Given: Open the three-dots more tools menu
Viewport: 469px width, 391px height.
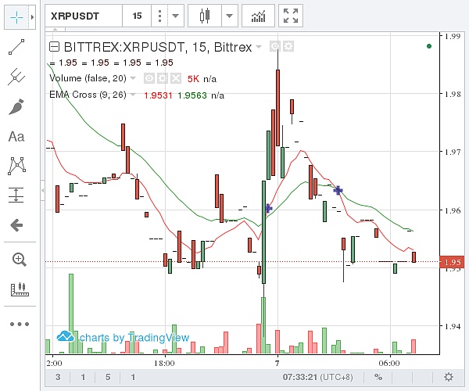Looking at the screenshot, I should 20,324.
